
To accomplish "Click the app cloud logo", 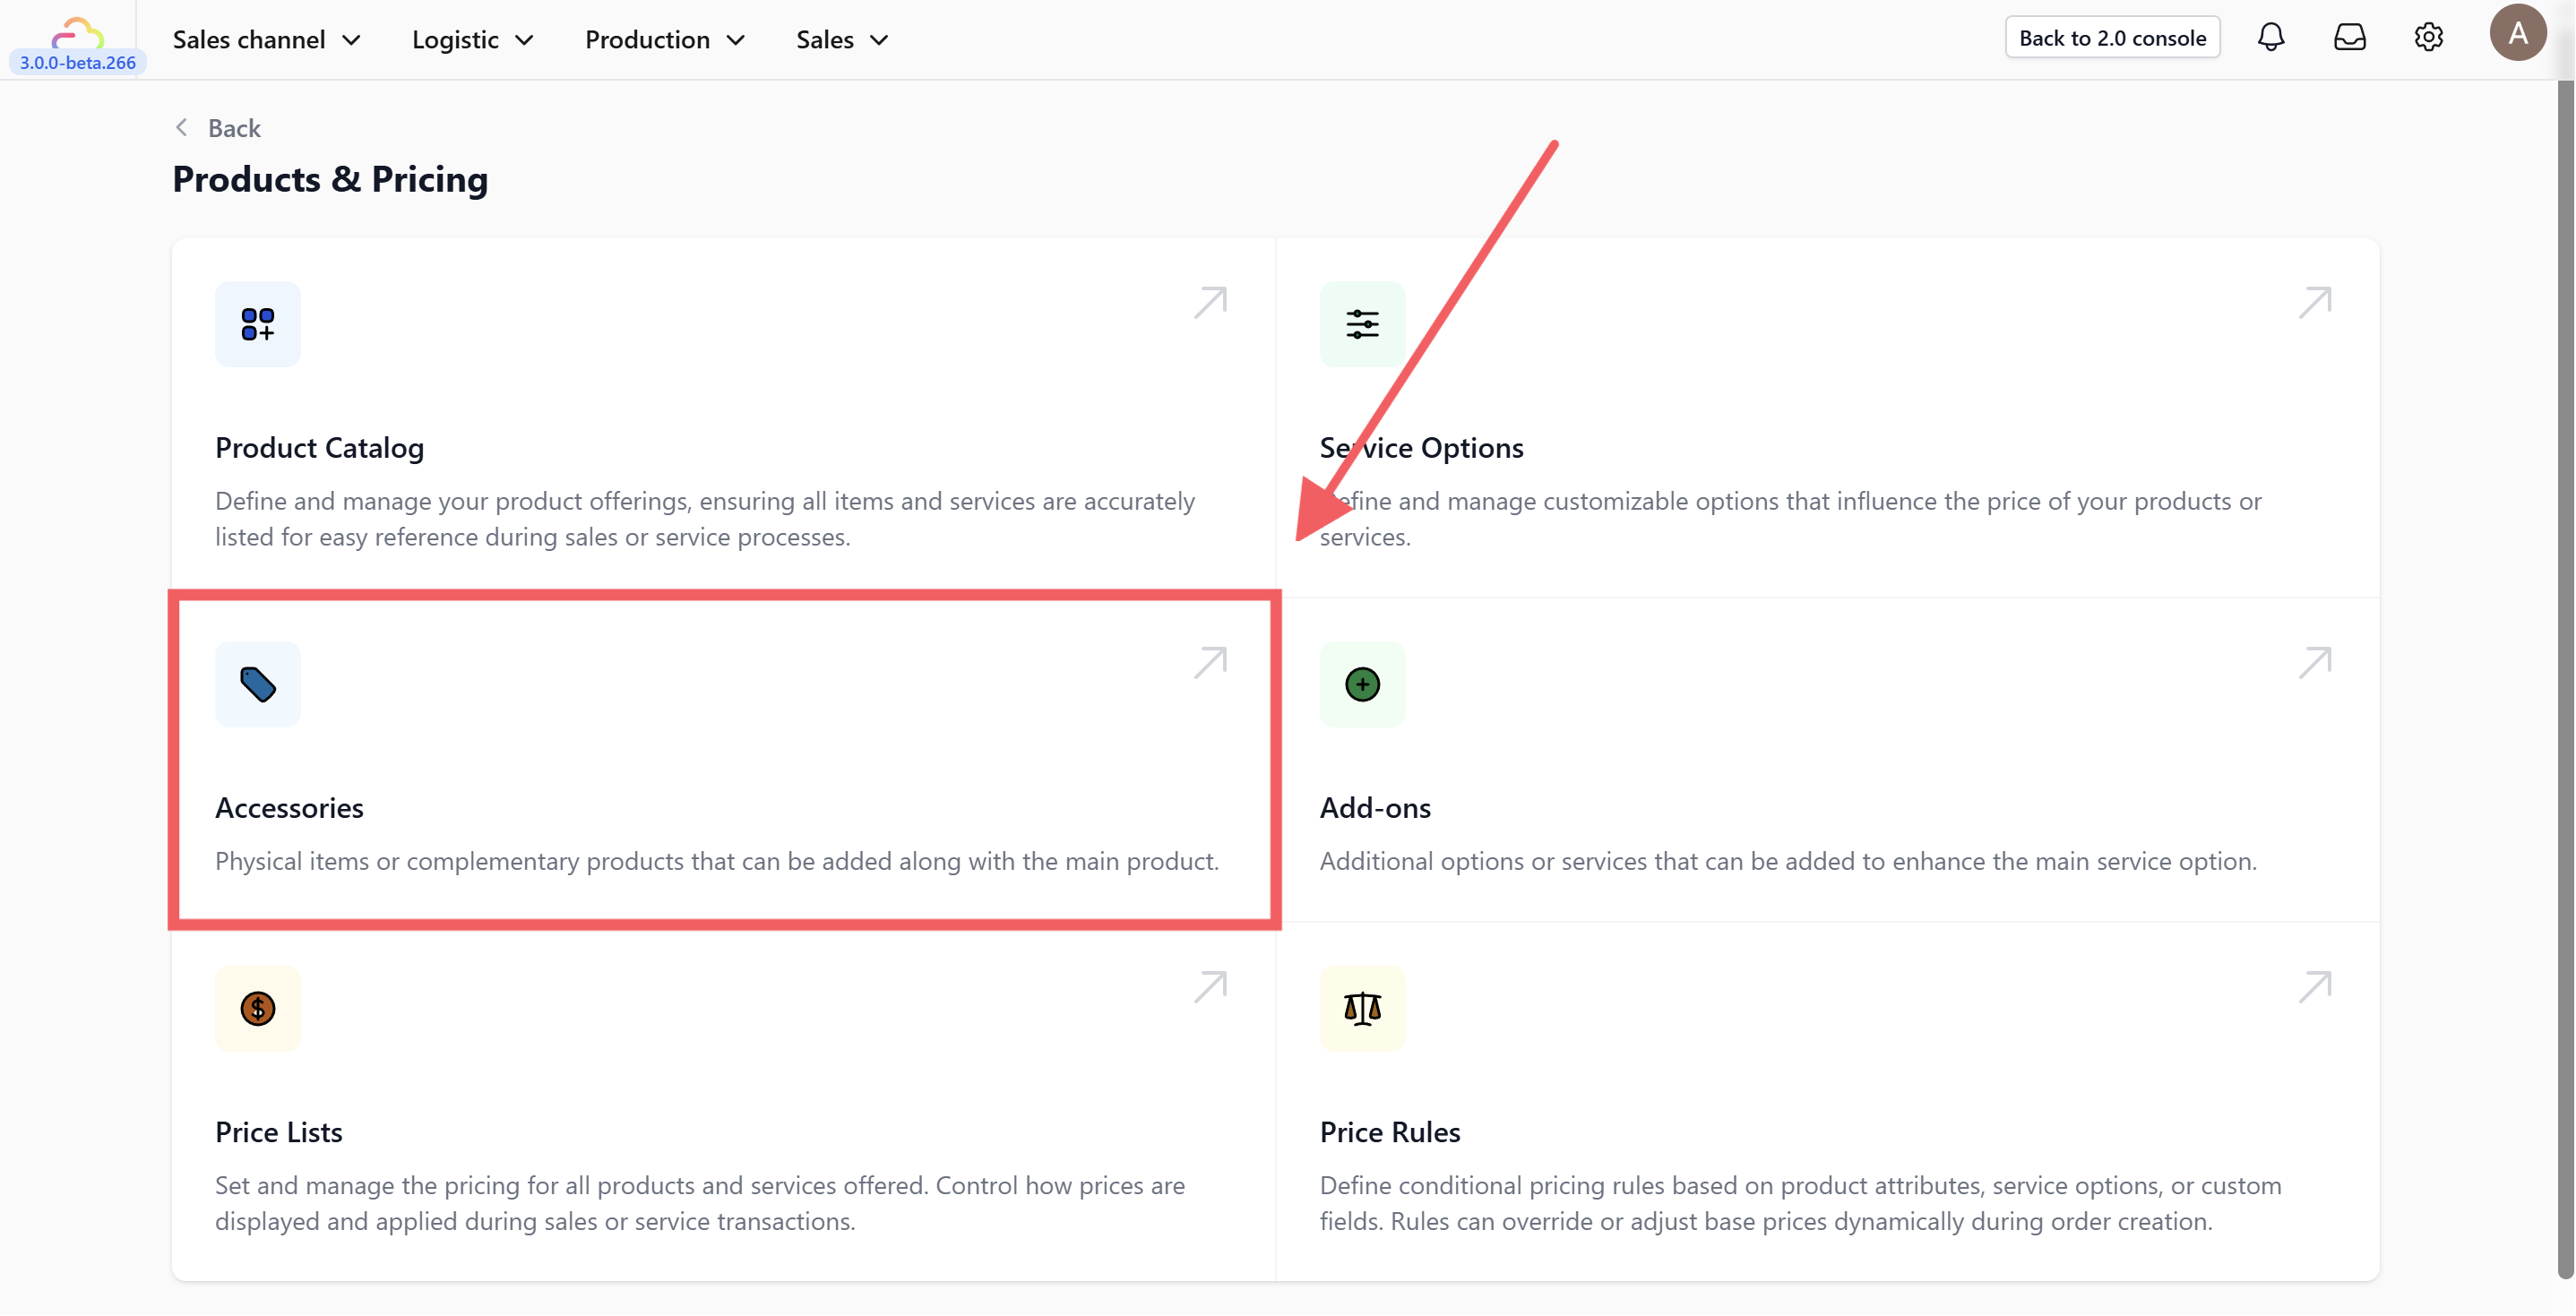I will click(77, 34).
